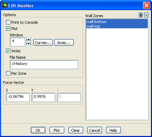Click the X force vector field
The height and width of the screenshot is (137, 152).
18,97
